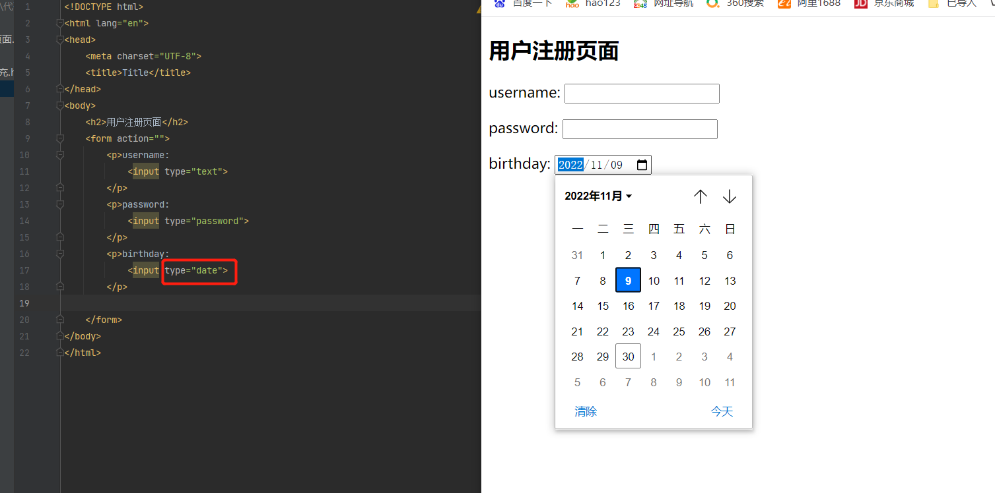
Task: Open the calendar picker icon in birthday field
Action: click(642, 165)
